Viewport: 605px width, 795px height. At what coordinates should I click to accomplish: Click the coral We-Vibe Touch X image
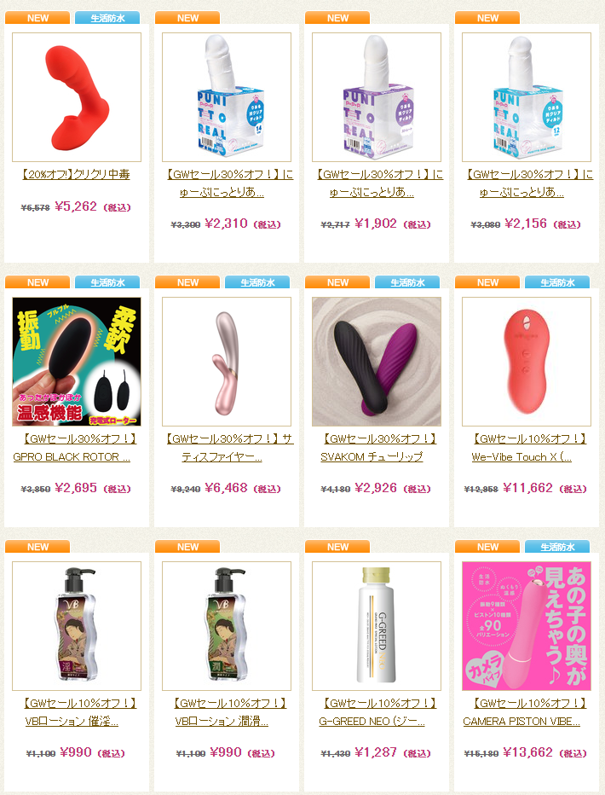point(527,362)
